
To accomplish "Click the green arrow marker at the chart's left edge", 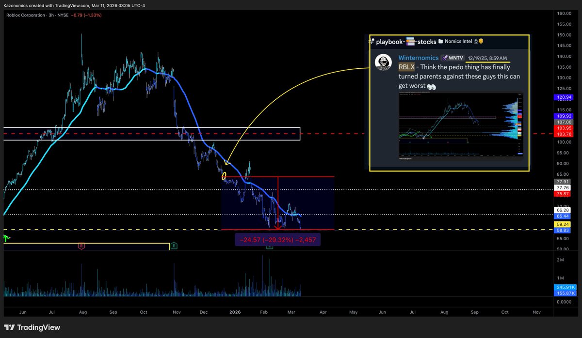I will [6, 238].
